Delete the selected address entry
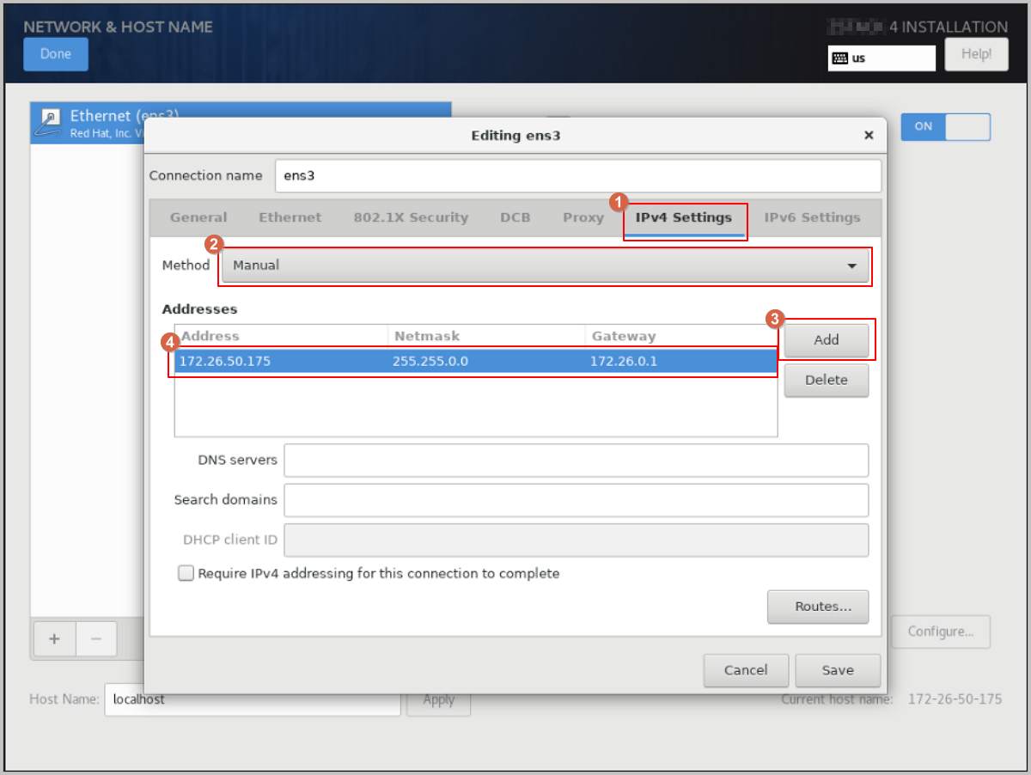The width and height of the screenshot is (1031, 775). pyautogui.click(x=826, y=380)
